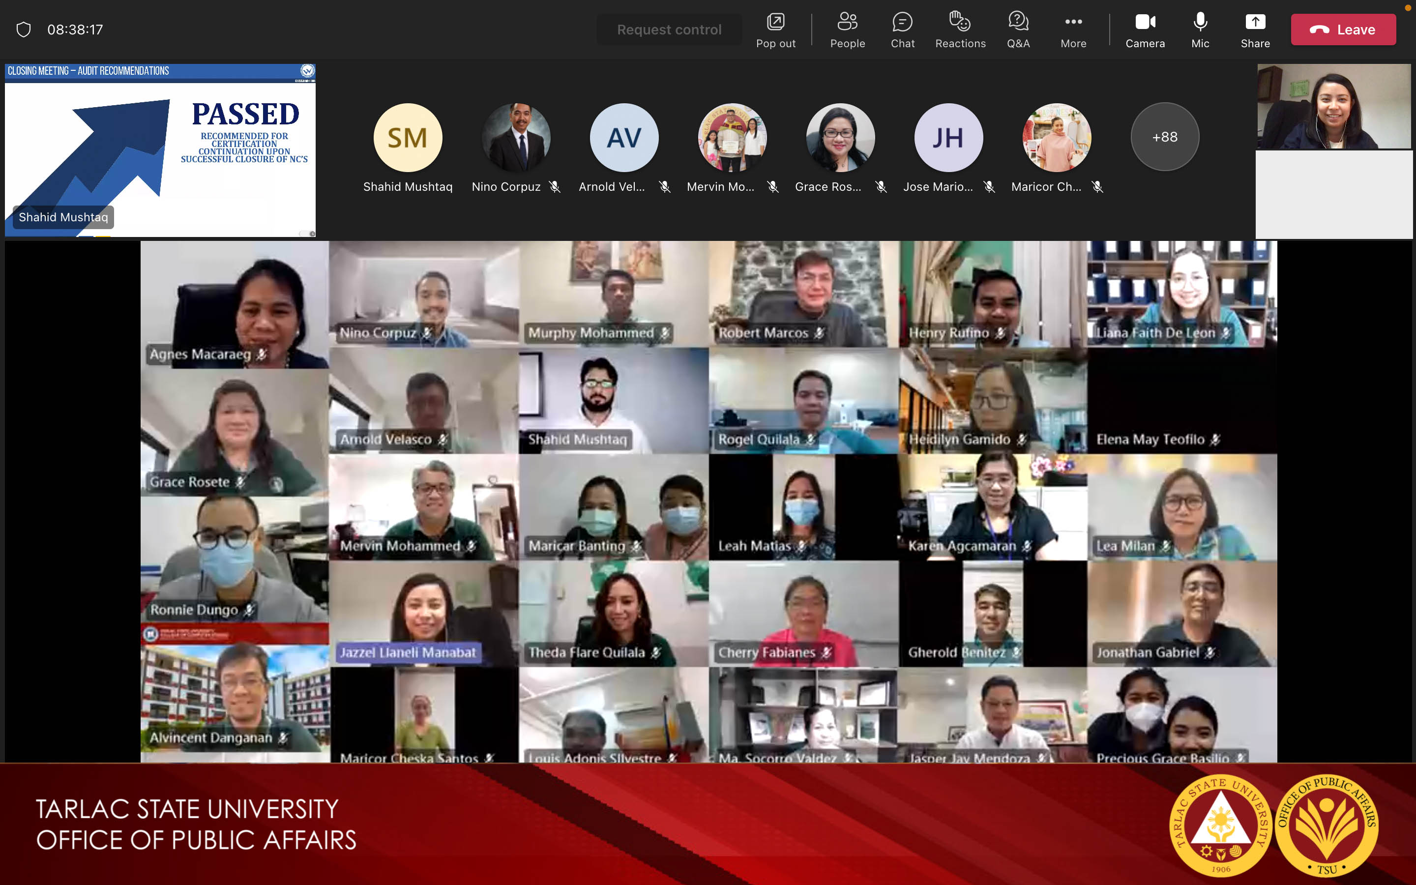
Task: Select Shahid Mushtaq SM avatar
Action: 408,138
